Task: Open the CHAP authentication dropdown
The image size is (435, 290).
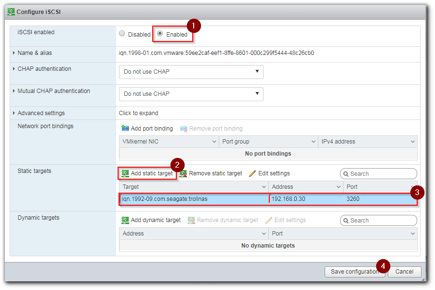Action: [x=191, y=72]
